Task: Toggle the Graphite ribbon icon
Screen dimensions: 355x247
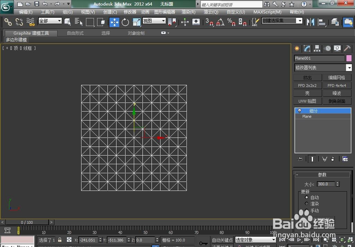Action: point(348,22)
